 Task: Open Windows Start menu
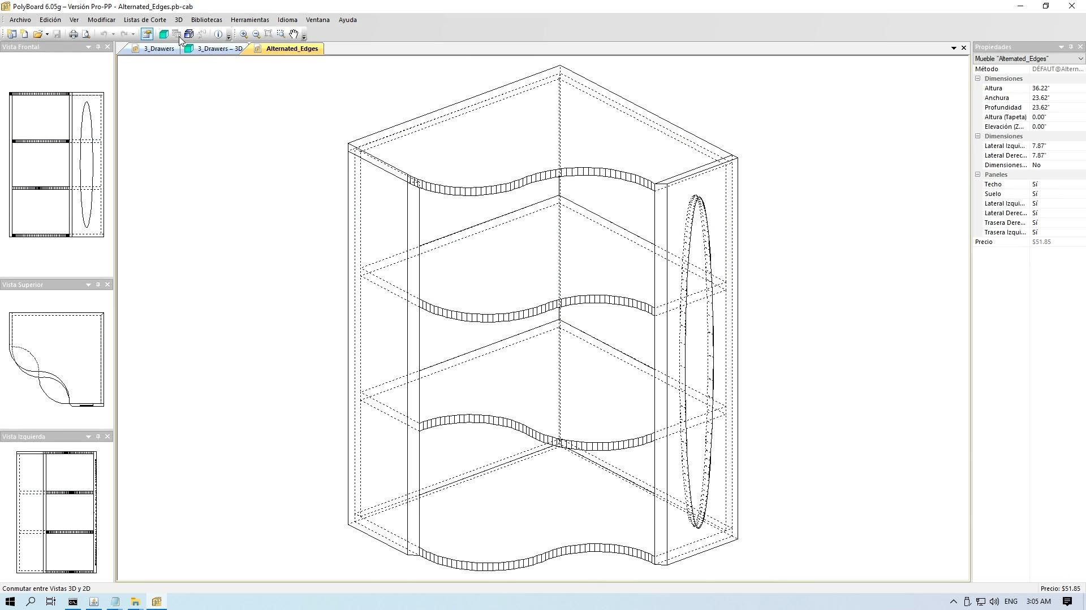point(10,602)
